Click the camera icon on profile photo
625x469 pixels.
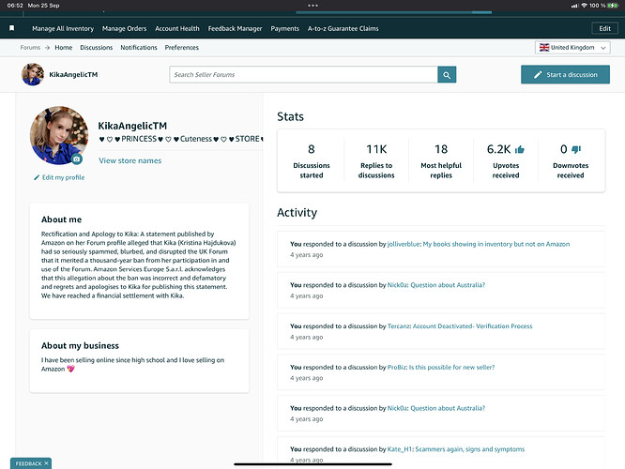(77, 159)
